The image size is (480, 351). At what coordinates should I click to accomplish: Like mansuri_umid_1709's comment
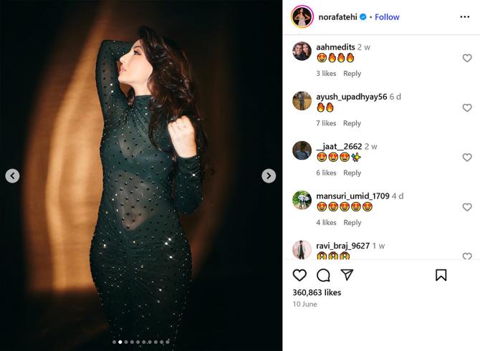point(467,208)
